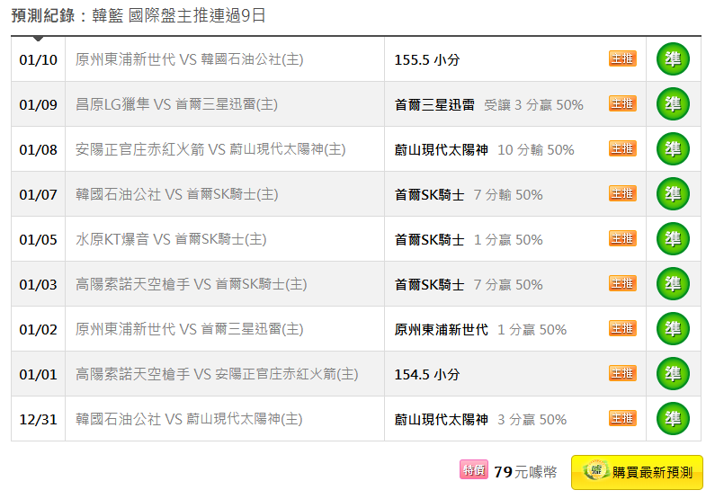Click the green 準 icon for 01/10
The width and height of the screenshot is (715, 499).
point(673,59)
